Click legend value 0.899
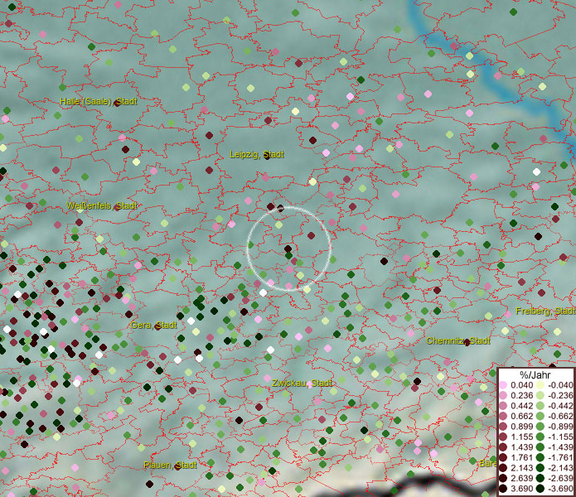The image size is (576, 497). [521, 427]
